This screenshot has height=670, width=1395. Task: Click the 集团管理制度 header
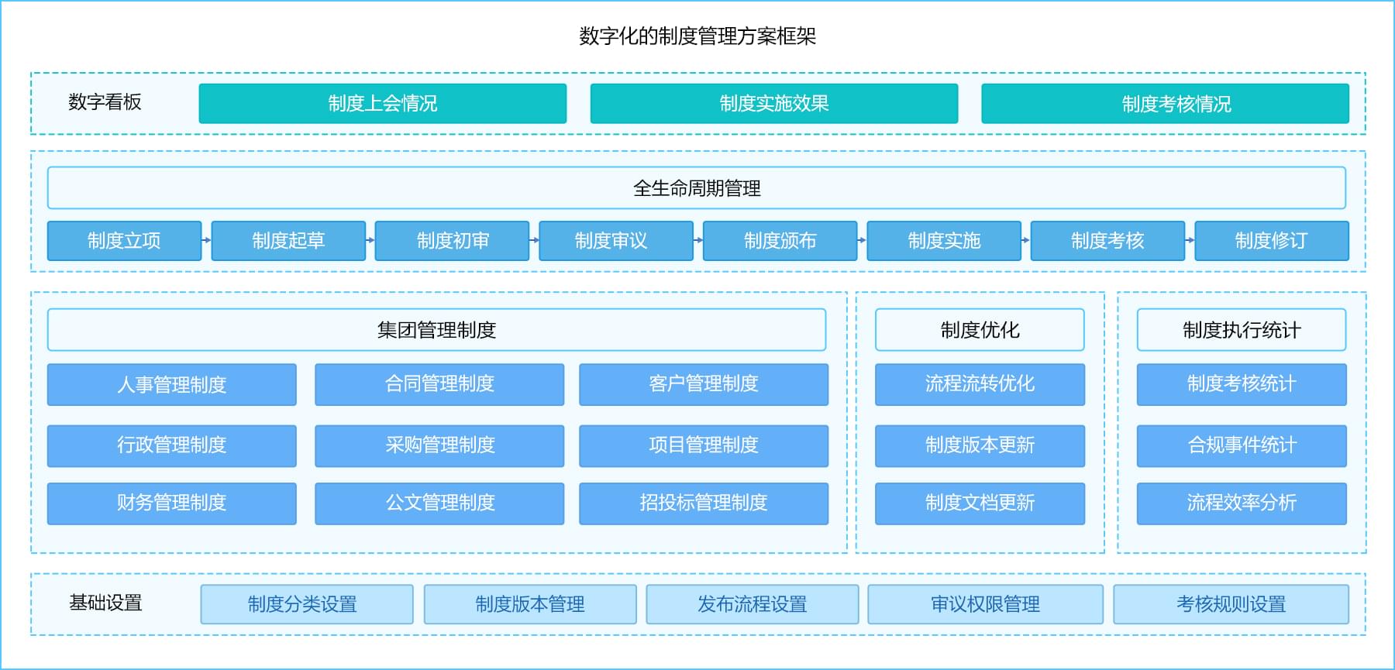[437, 330]
